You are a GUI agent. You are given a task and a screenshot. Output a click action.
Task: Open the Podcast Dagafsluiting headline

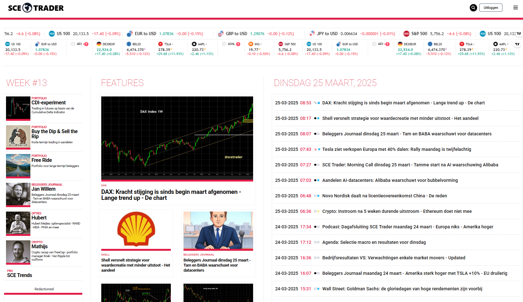408,227
